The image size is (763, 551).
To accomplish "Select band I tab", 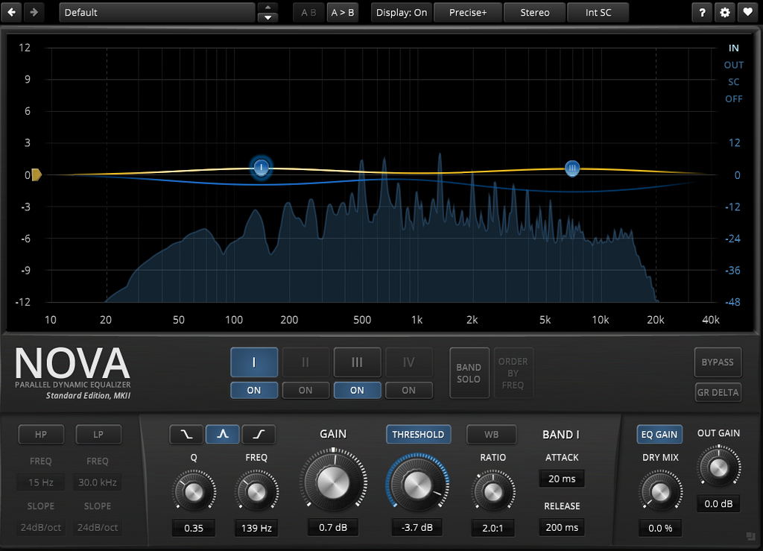I will 254,362.
